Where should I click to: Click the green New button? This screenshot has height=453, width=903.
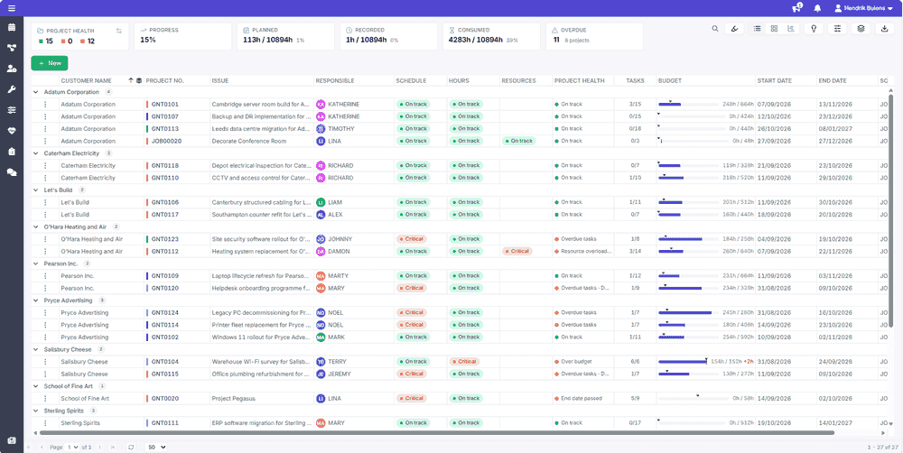(x=50, y=63)
